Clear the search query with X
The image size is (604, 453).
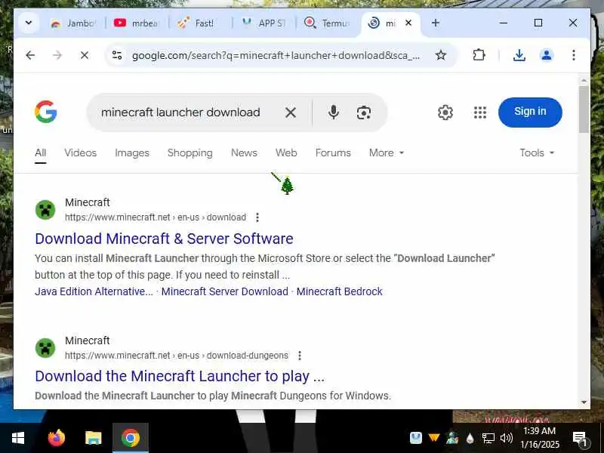pyautogui.click(x=291, y=112)
